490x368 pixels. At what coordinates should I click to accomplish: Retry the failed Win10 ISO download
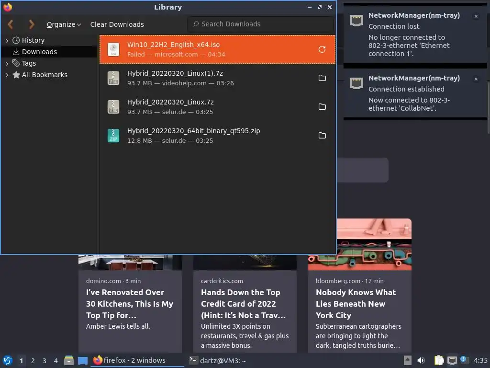[322, 49]
